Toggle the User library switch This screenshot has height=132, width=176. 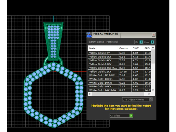click(149, 42)
